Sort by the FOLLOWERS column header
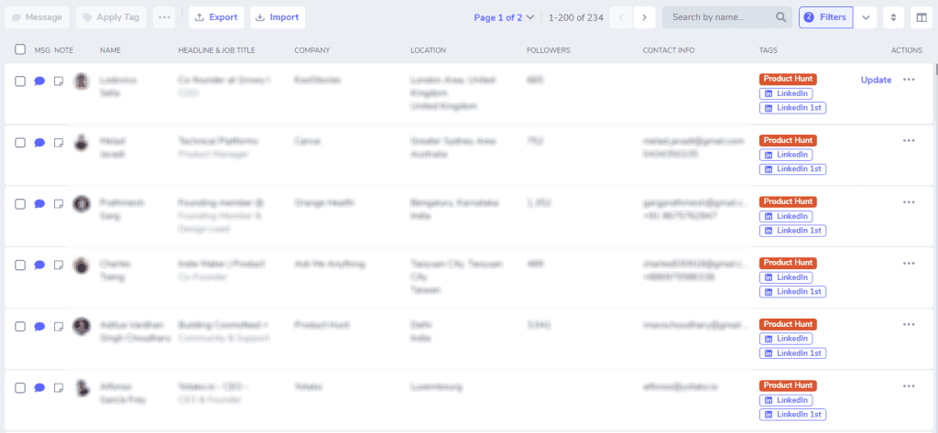The image size is (938, 433). pyautogui.click(x=548, y=50)
